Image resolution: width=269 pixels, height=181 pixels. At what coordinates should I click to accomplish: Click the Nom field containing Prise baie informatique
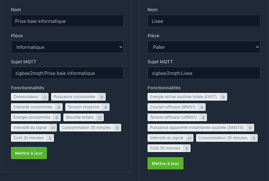pos(67,21)
